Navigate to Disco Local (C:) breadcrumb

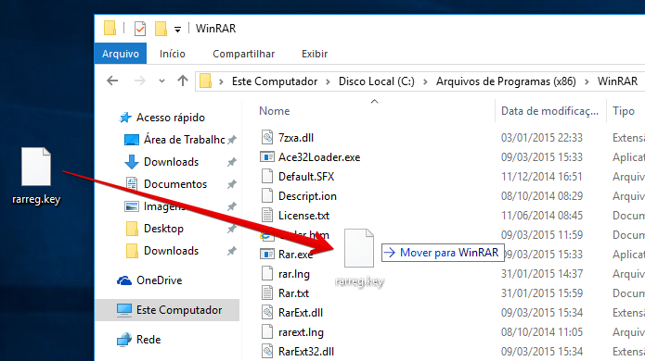click(x=377, y=81)
